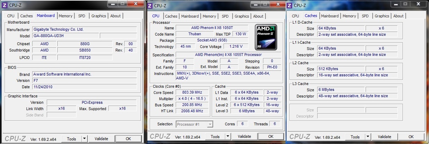The image size is (429, 144).
Task: Click the IT8720 LPCIO value
Action: tap(85, 58)
